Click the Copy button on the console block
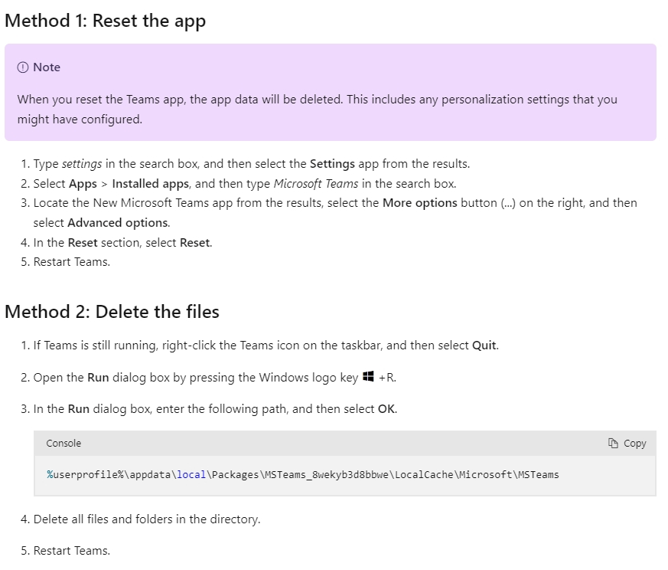This screenshot has height=570, width=668. click(627, 444)
